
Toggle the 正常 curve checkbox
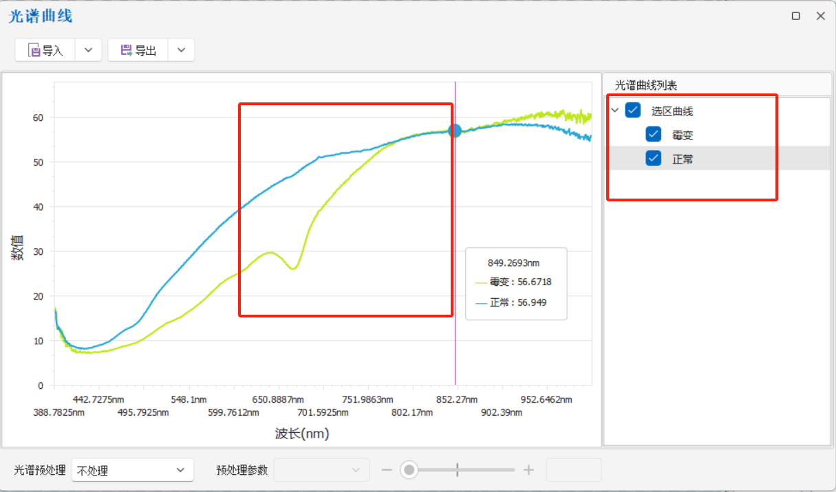point(654,159)
